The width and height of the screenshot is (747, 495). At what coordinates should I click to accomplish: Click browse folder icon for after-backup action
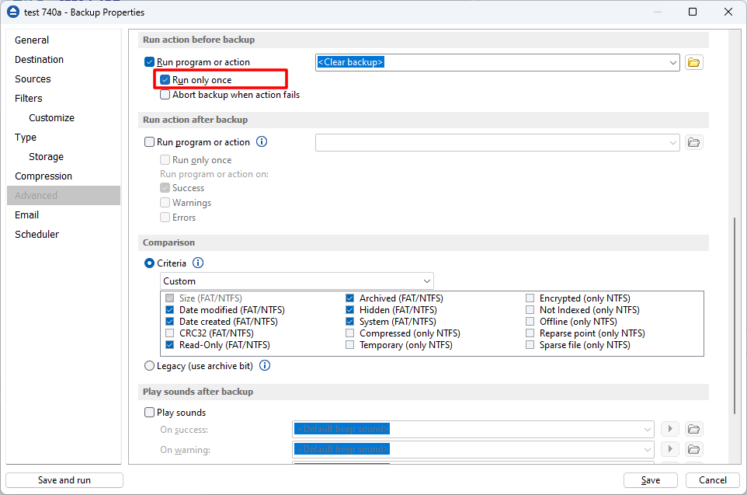tap(694, 142)
